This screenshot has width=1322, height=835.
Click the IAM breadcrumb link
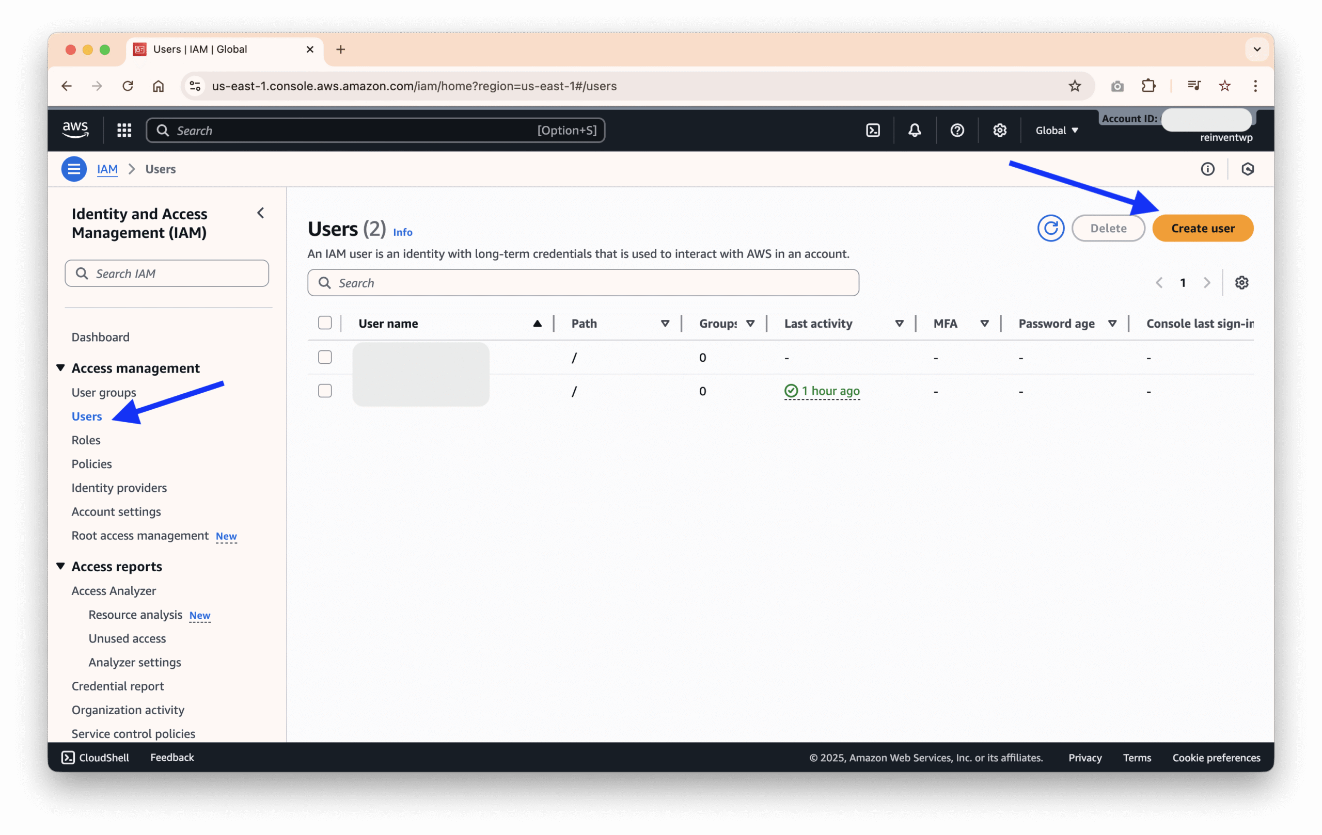pos(107,169)
